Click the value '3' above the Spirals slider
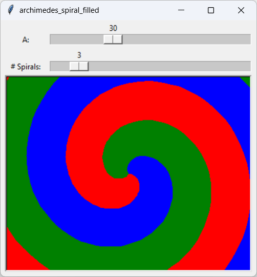Image resolution: width=257 pixels, height=277 pixels. click(x=79, y=55)
